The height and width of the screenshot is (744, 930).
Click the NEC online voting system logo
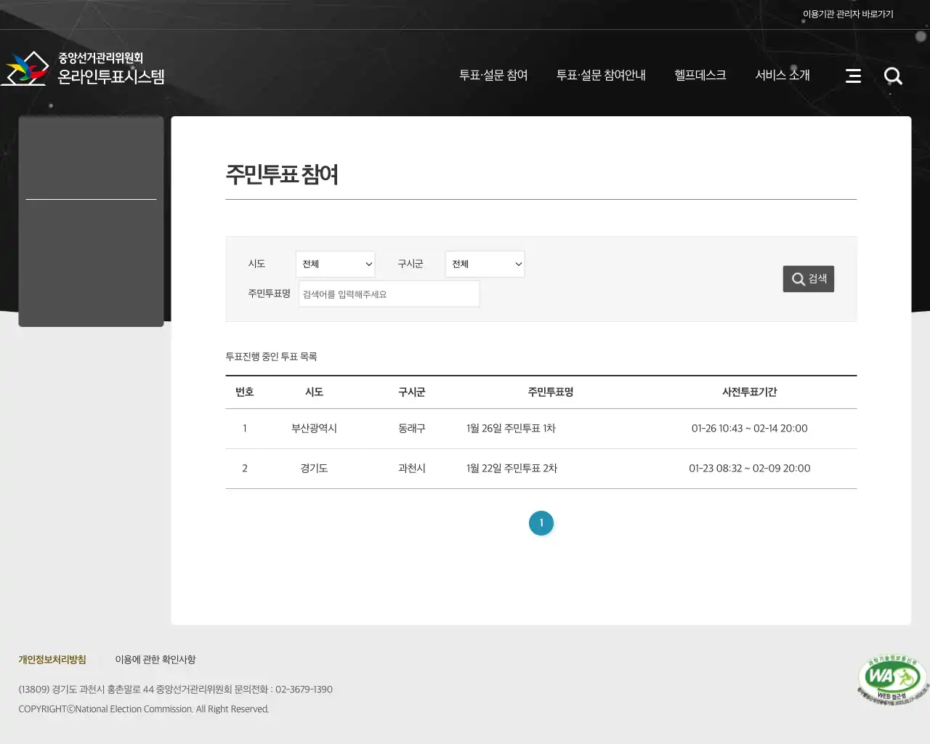click(84, 68)
